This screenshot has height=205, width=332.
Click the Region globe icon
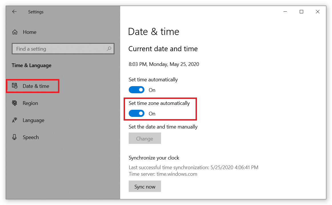(15, 103)
